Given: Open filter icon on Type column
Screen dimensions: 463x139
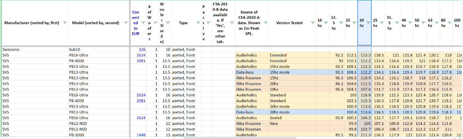Looking at the screenshot, I should tap(198, 23).
